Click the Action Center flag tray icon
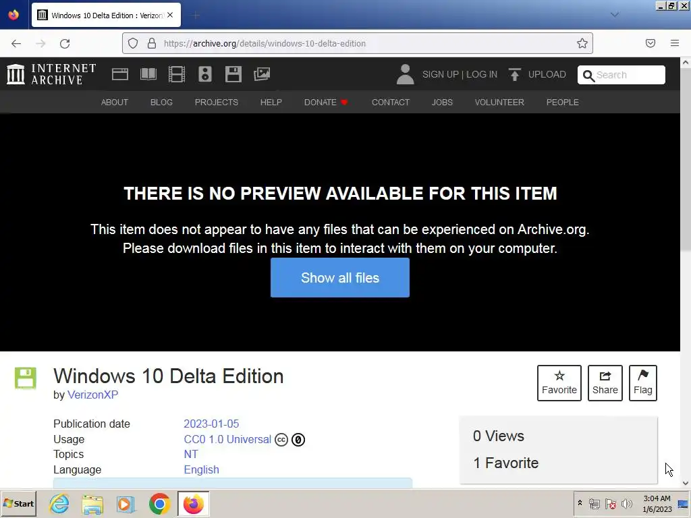Image resolution: width=691 pixels, height=518 pixels. coord(610,503)
